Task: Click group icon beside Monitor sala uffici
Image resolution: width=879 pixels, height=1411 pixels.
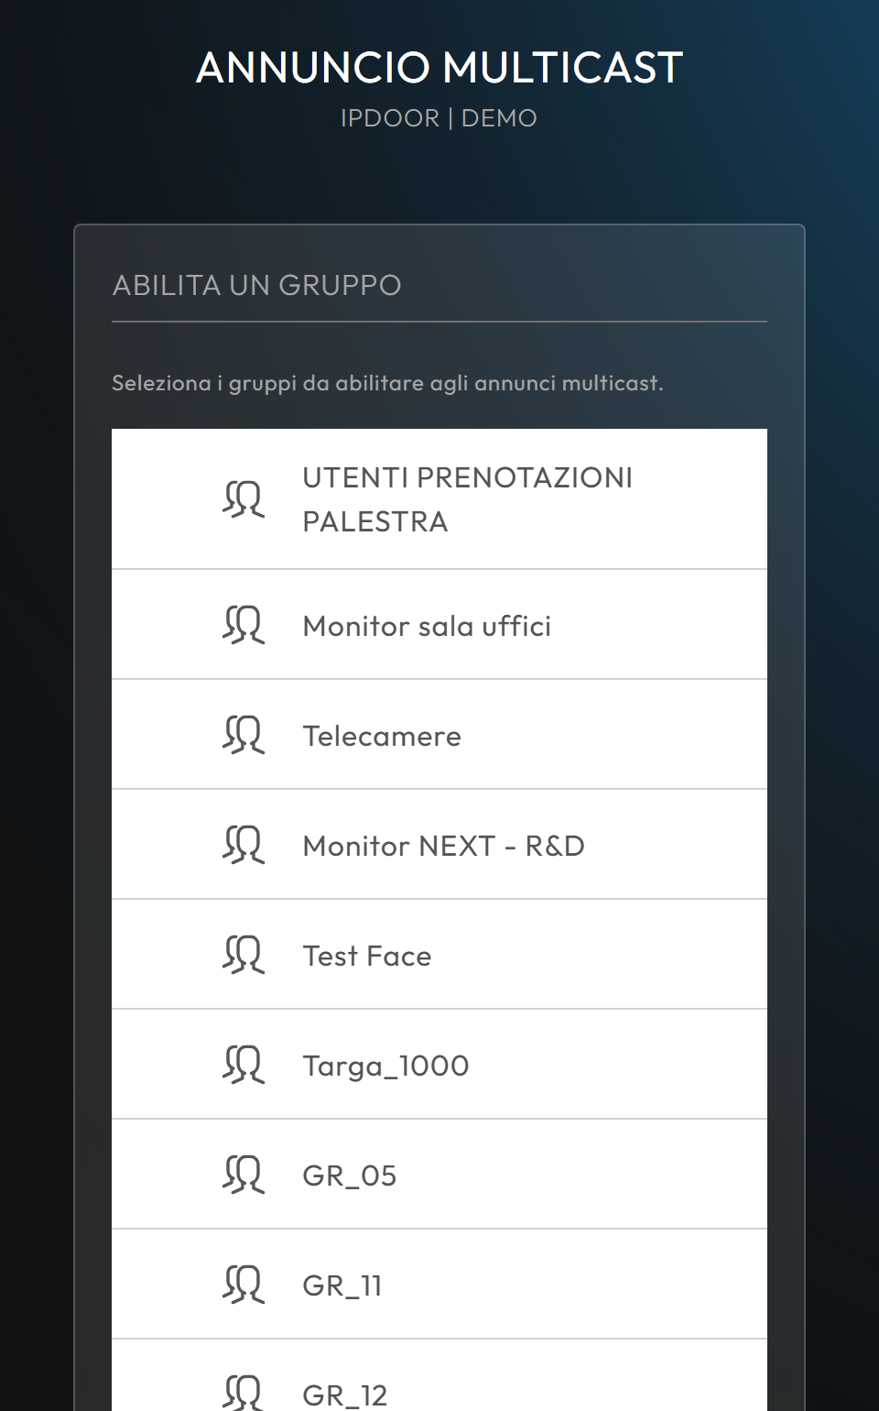Action: [244, 625]
